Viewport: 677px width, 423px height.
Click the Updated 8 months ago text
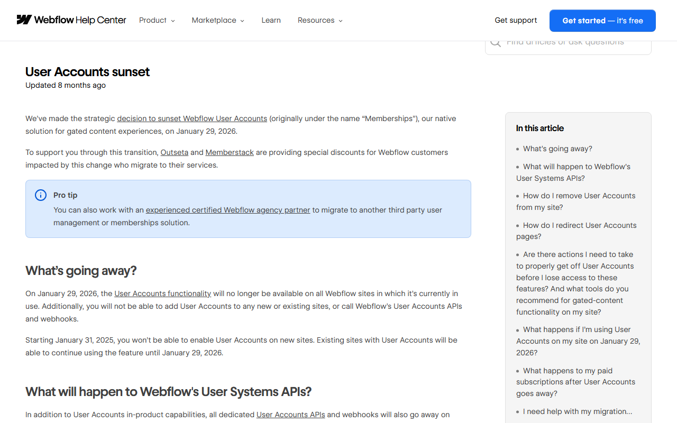pos(66,85)
